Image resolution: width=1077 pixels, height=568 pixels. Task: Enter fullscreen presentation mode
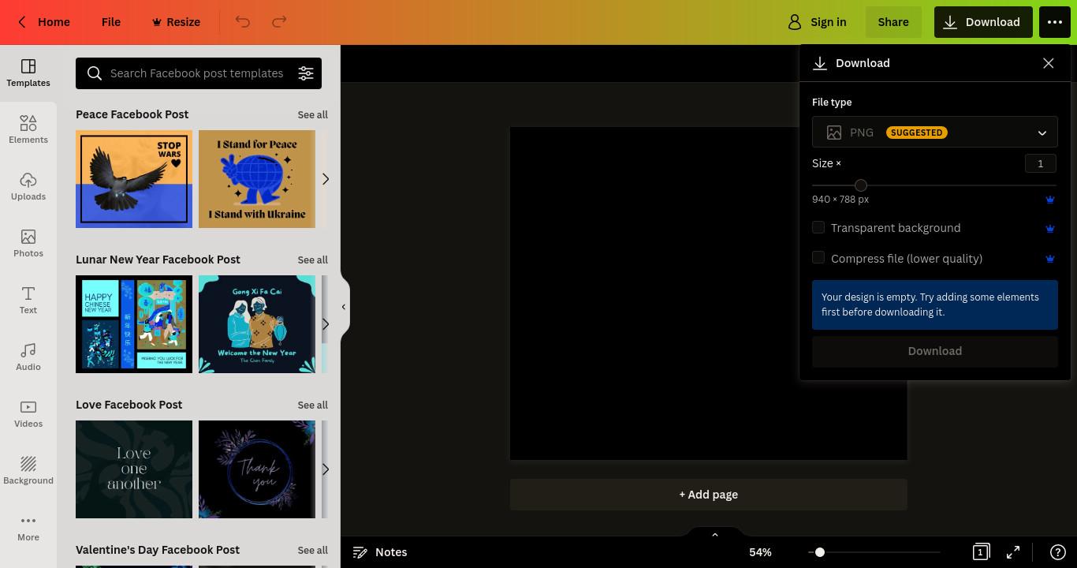coord(1013,552)
